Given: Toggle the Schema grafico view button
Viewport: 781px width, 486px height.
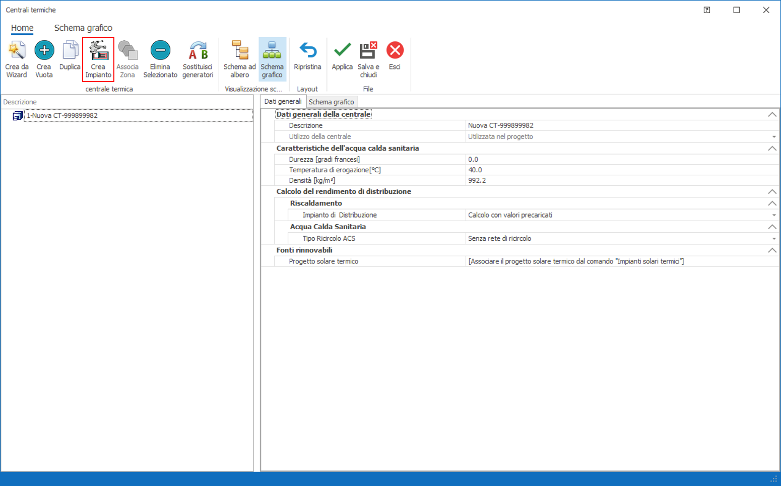Looking at the screenshot, I should [x=272, y=59].
